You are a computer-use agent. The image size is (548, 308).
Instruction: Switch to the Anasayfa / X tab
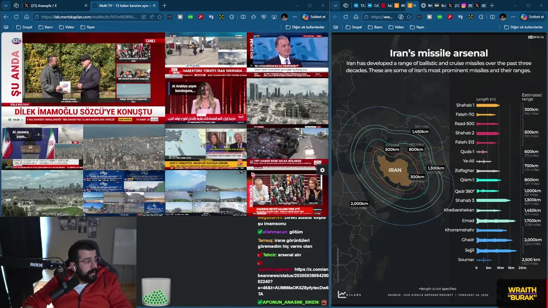[x=56, y=6]
